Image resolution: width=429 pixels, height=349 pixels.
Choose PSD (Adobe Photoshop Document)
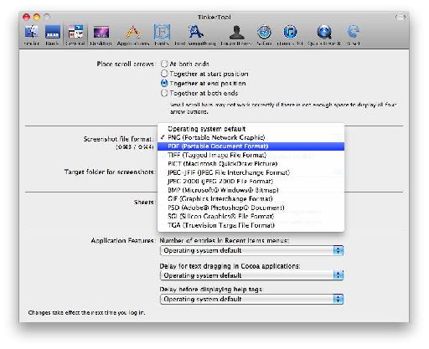pos(251,208)
